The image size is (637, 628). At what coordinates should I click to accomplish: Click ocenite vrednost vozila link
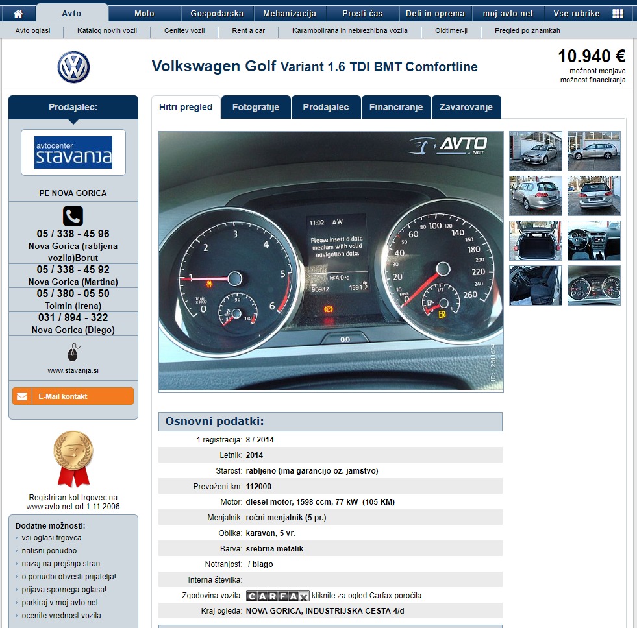(x=61, y=616)
